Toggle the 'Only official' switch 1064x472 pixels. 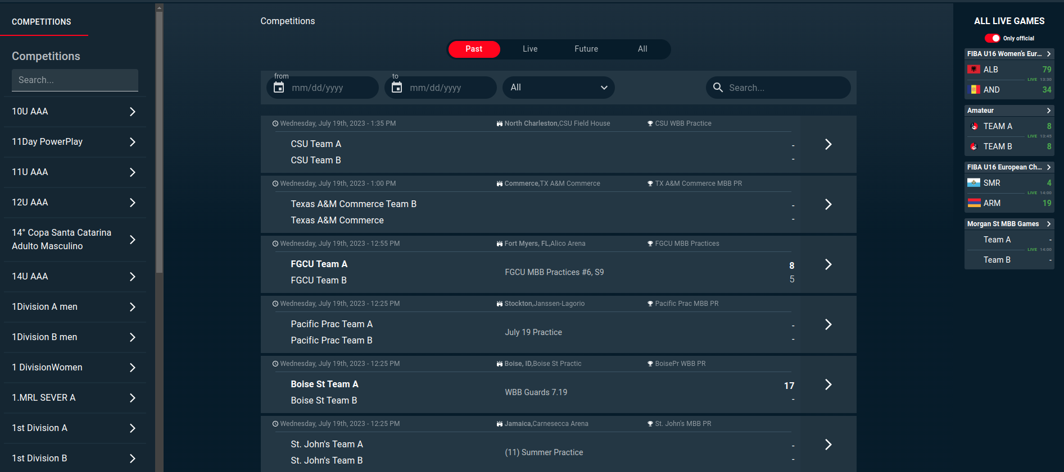[x=992, y=38]
